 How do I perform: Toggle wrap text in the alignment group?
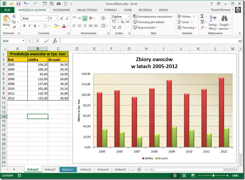point(103,18)
